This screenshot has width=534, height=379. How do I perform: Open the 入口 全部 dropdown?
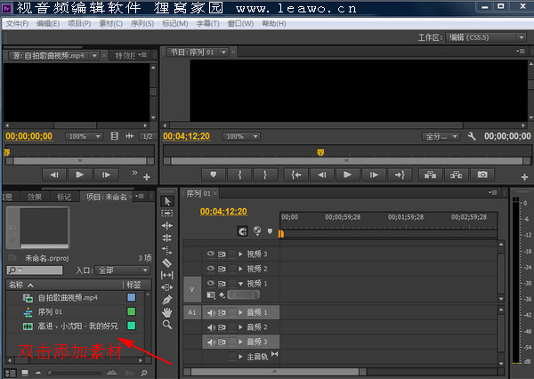[x=122, y=270]
